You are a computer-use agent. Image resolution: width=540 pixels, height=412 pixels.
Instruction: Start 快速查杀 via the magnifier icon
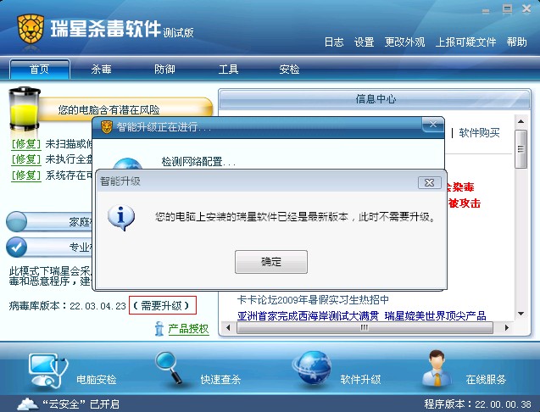(169, 368)
